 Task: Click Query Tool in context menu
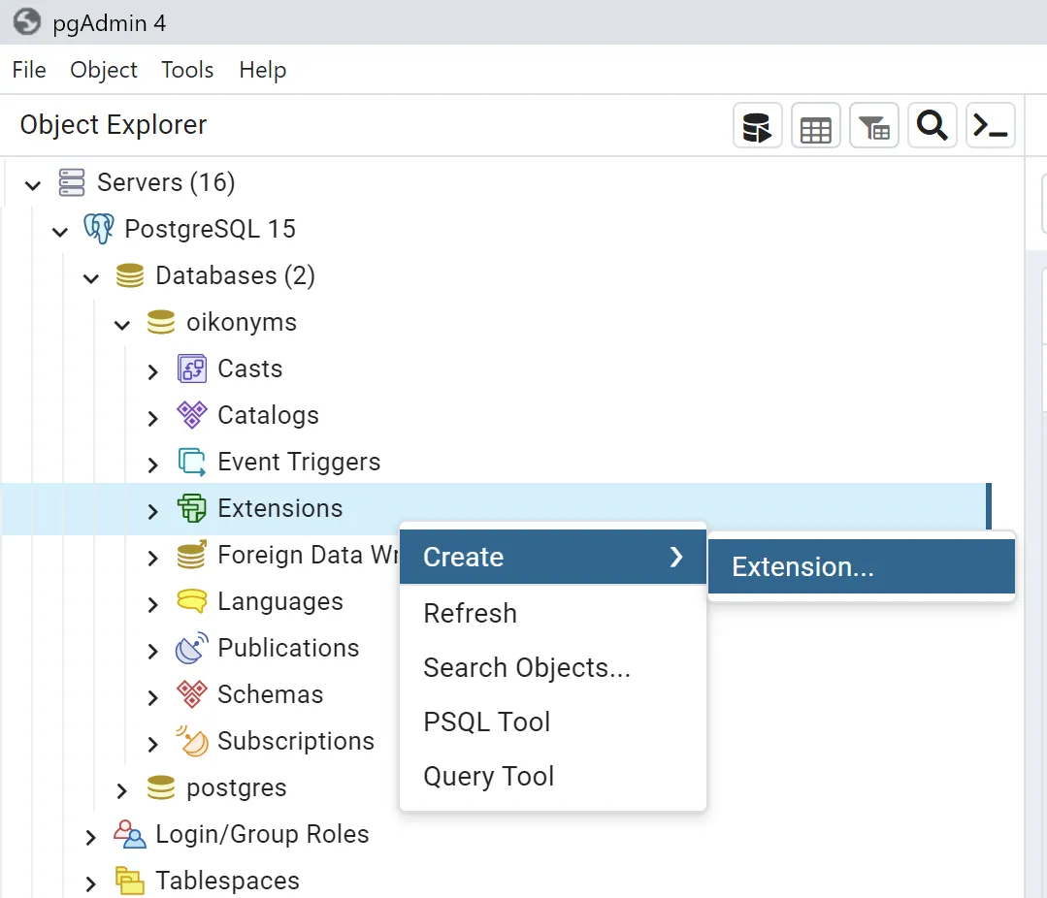[x=489, y=776]
